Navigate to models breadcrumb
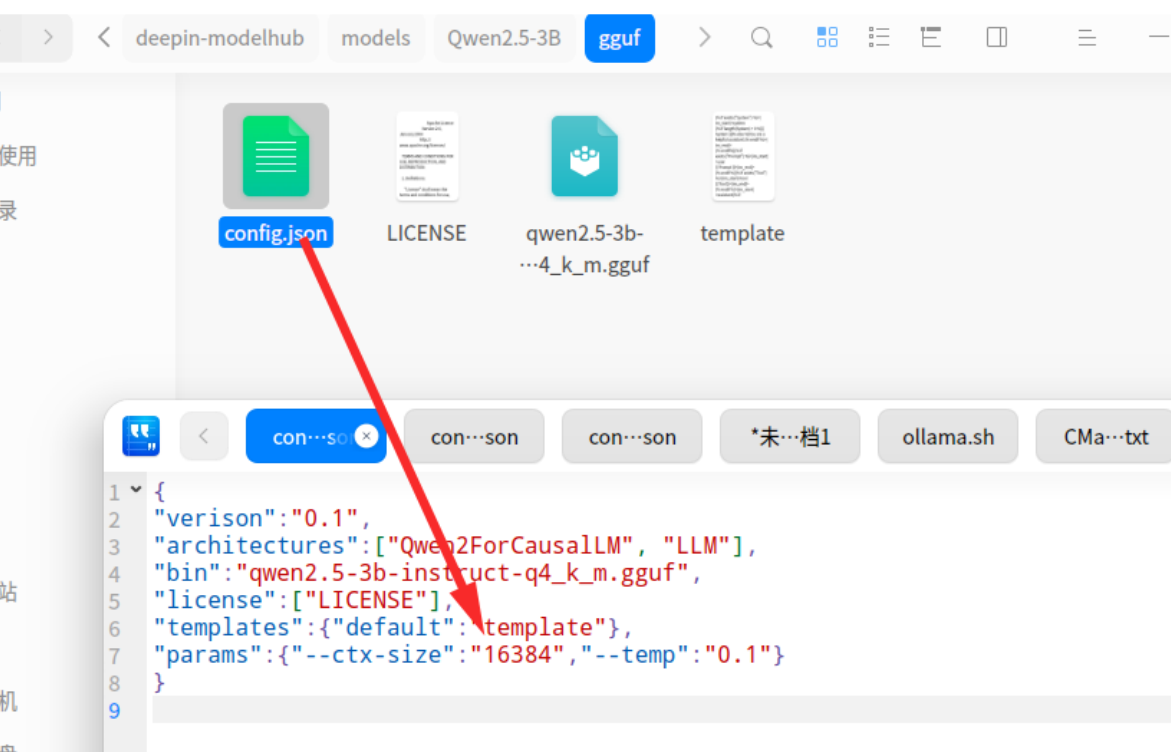Viewport: 1171px width, 752px height. [x=375, y=38]
